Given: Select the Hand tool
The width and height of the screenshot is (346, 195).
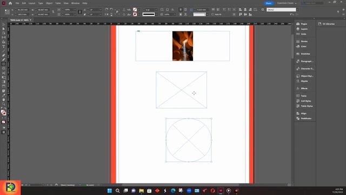Looking at the screenshot, I should 4,100.
